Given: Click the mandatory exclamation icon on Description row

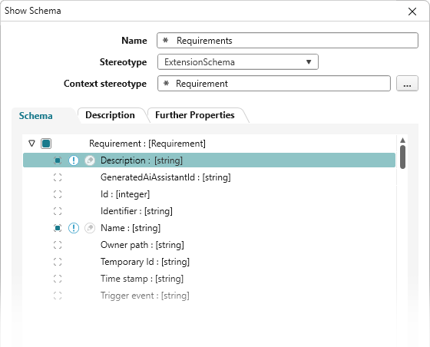Looking at the screenshot, I should click(x=74, y=160).
